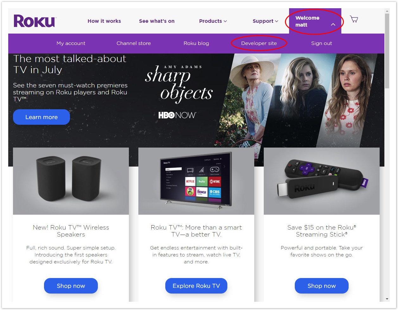Viewport: 398px width, 310px height.
Task: Select the Streaming Stick product image
Action: (322, 181)
